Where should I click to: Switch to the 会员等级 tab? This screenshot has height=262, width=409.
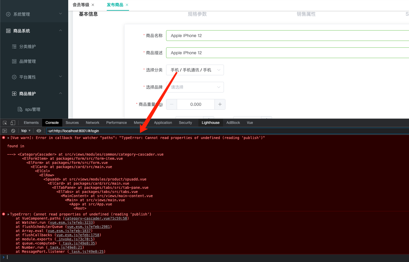pos(81,5)
